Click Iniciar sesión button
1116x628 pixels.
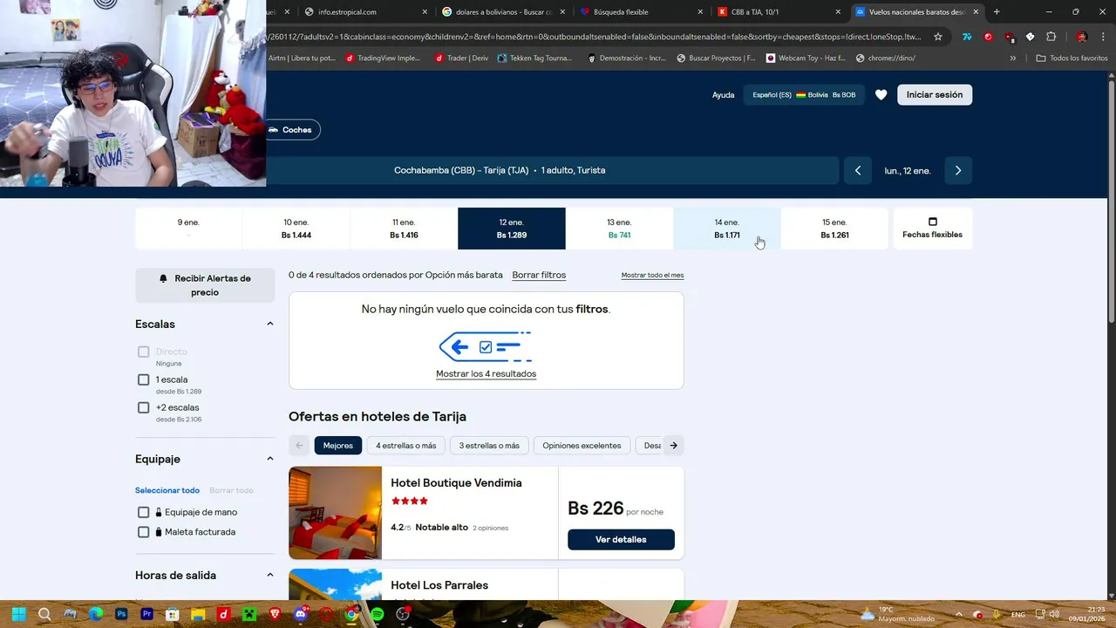point(935,95)
